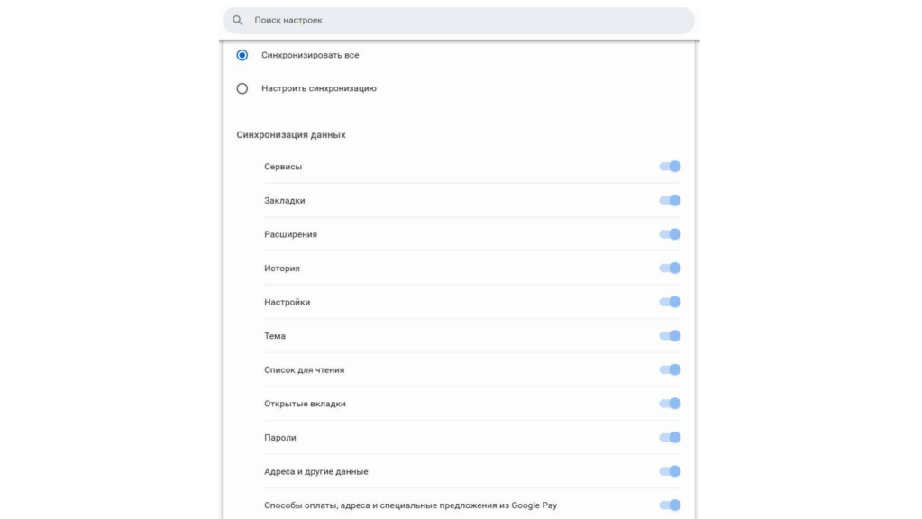Disable Расширения synchronization switch
922x519 pixels.
point(670,234)
